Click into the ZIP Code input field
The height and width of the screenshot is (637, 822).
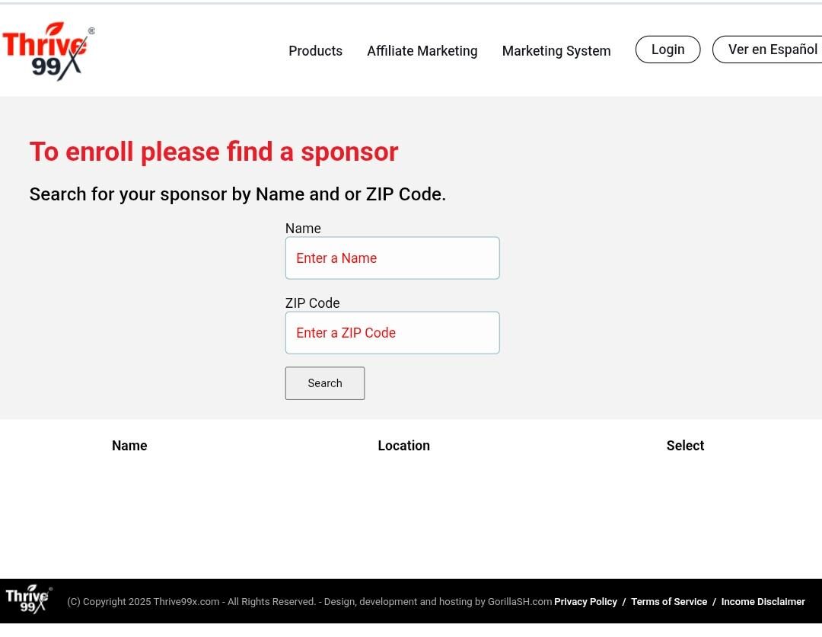point(392,333)
